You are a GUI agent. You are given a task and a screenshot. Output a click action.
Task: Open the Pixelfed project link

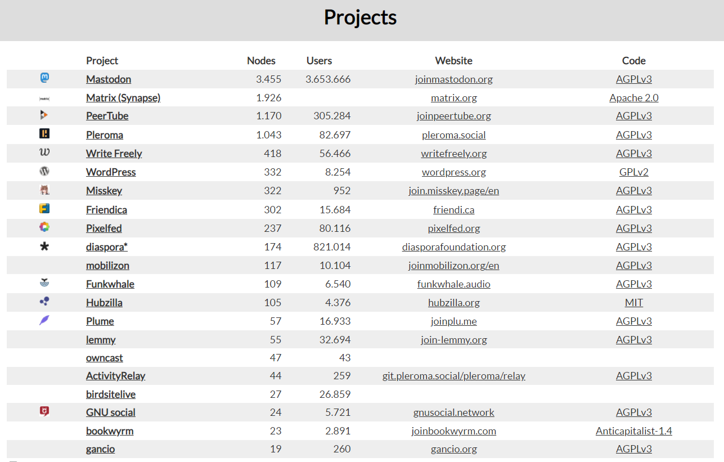(x=104, y=228)
